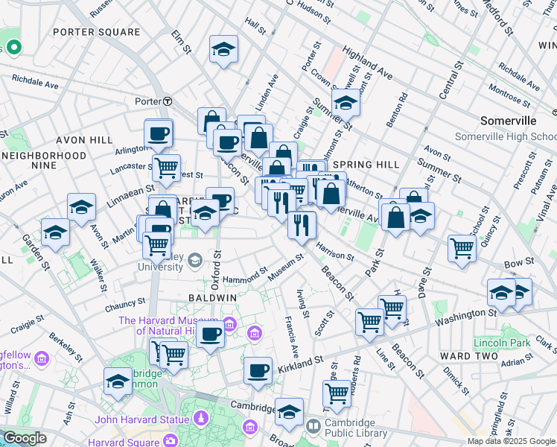
Task: Click the coffee marker on Kirkland St
Action: [x=258, y=372]
